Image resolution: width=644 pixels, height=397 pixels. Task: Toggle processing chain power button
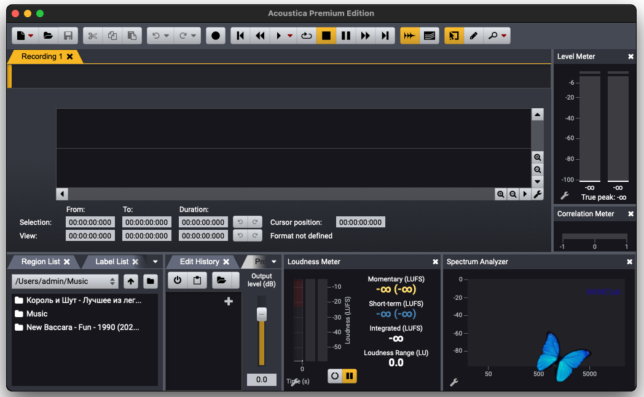tap(178, 280)
